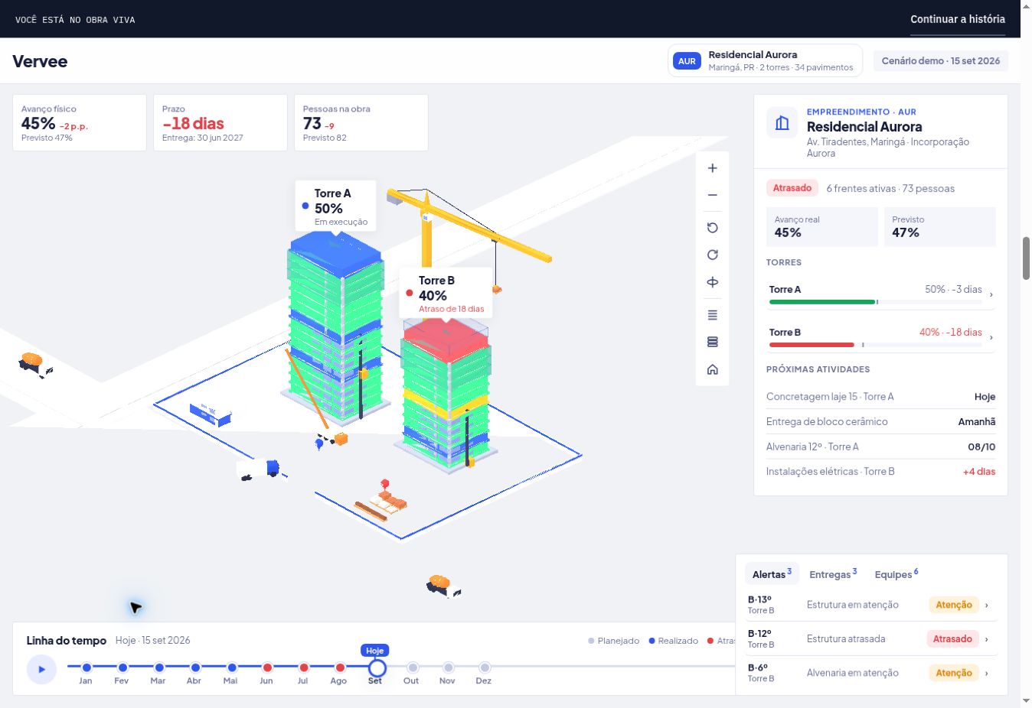Click the AUR project badge
The width and height of the screenshot is (1032, 708).
coord(687,61)
